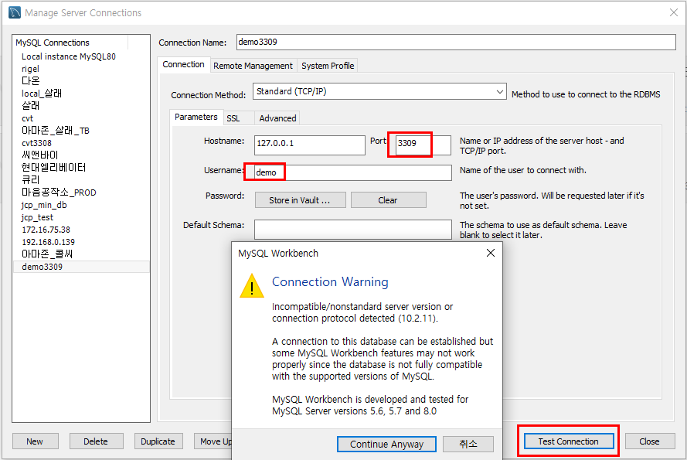
Task: Open the System Profile tab
Action: pos(328,66)
